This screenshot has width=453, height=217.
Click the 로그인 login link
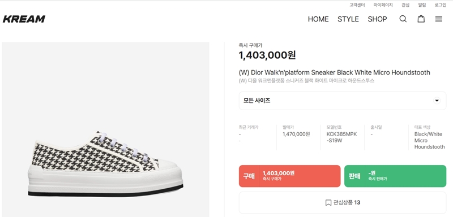pyautogui.click(x=441, y=5)
